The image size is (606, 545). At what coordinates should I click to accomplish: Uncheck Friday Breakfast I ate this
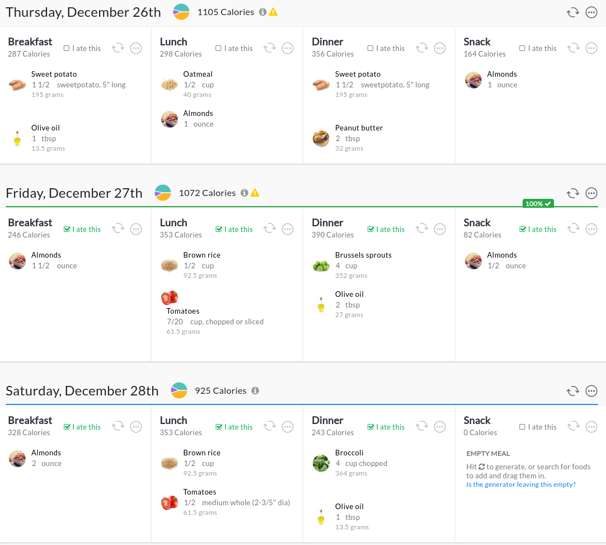(x=67, y=230)
